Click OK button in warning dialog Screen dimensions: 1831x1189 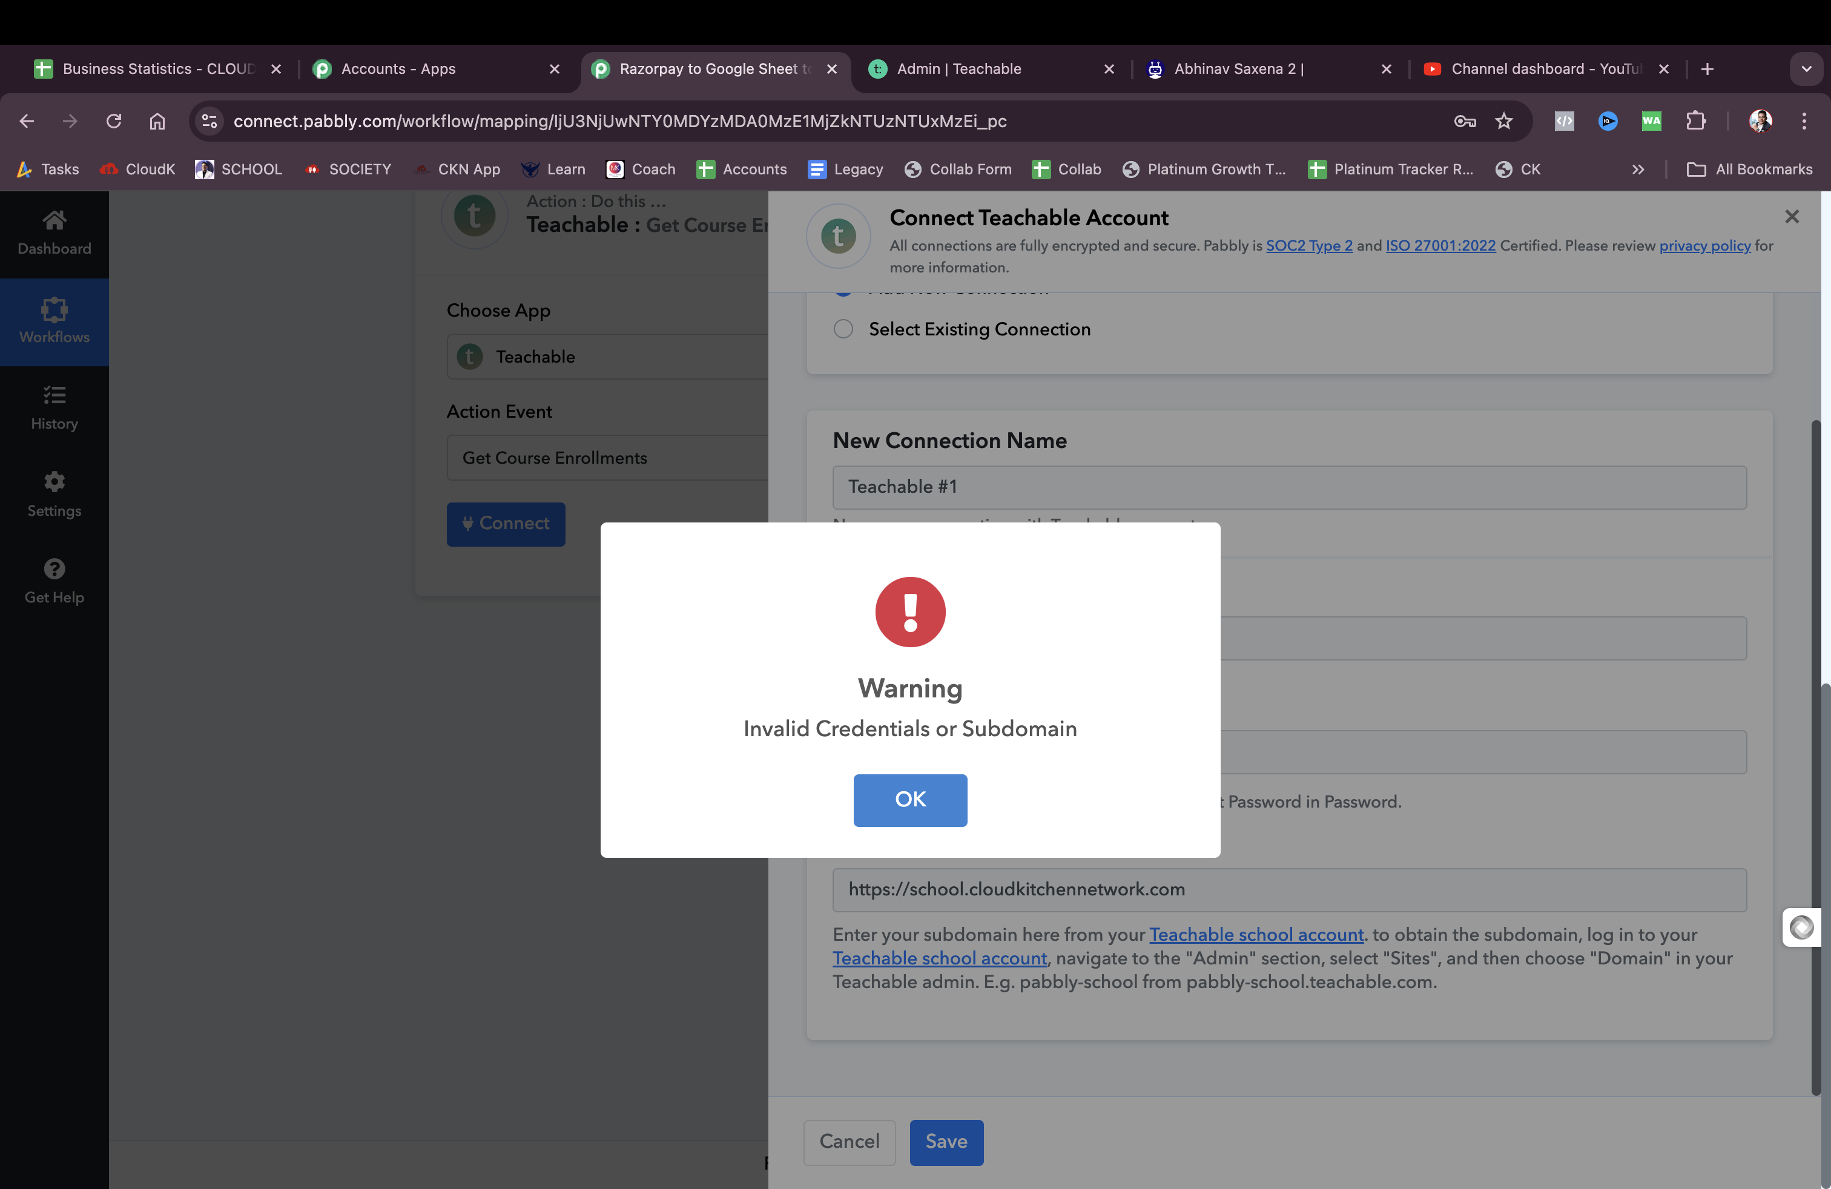[x=910, y=799]
